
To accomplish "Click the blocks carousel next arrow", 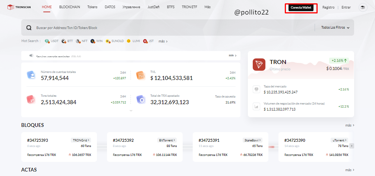I will pos(352,146).
